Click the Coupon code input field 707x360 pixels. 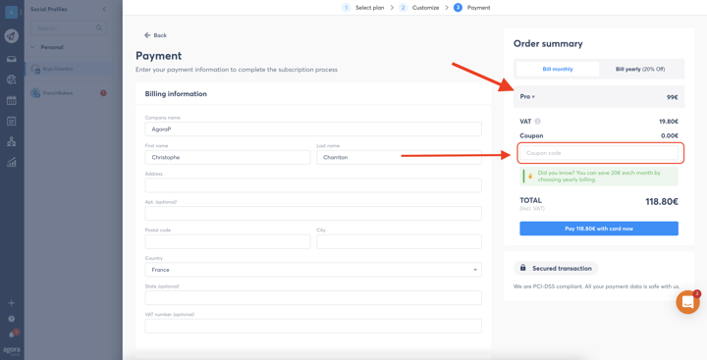click(599, 153)
